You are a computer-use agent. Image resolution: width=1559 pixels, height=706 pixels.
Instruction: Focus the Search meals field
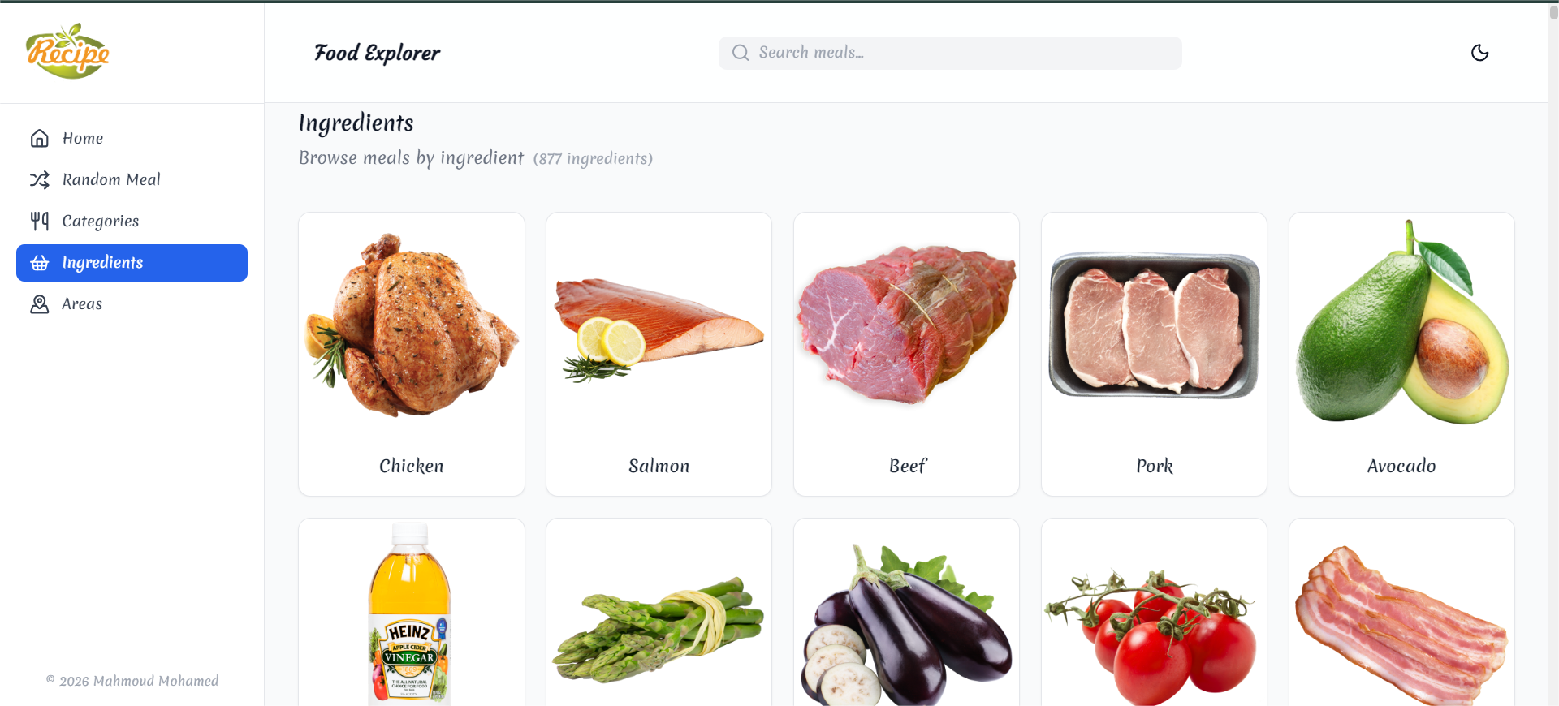point(950,53)
